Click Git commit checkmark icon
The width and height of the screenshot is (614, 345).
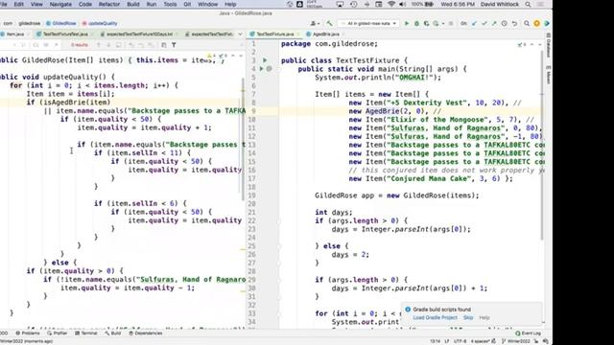[x=484, y=23]
